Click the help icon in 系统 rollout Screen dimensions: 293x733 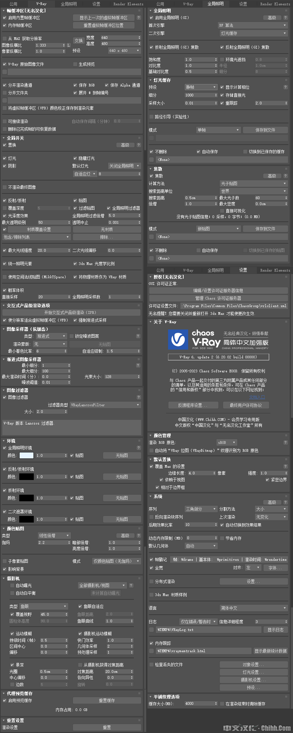tap(285, 502)
